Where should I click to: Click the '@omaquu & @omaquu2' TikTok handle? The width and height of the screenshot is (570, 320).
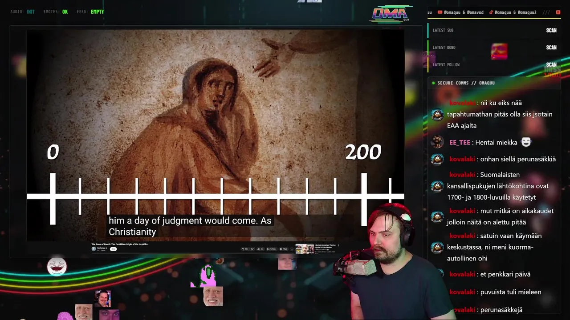point(515,12)
